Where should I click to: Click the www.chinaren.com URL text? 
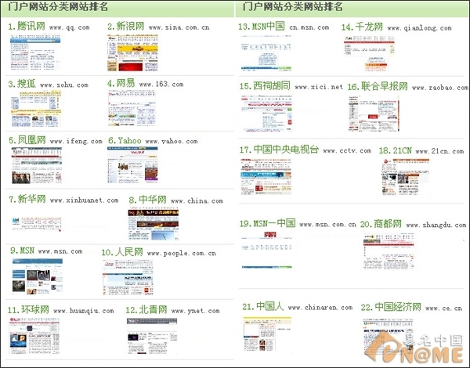tap(320, 308)
